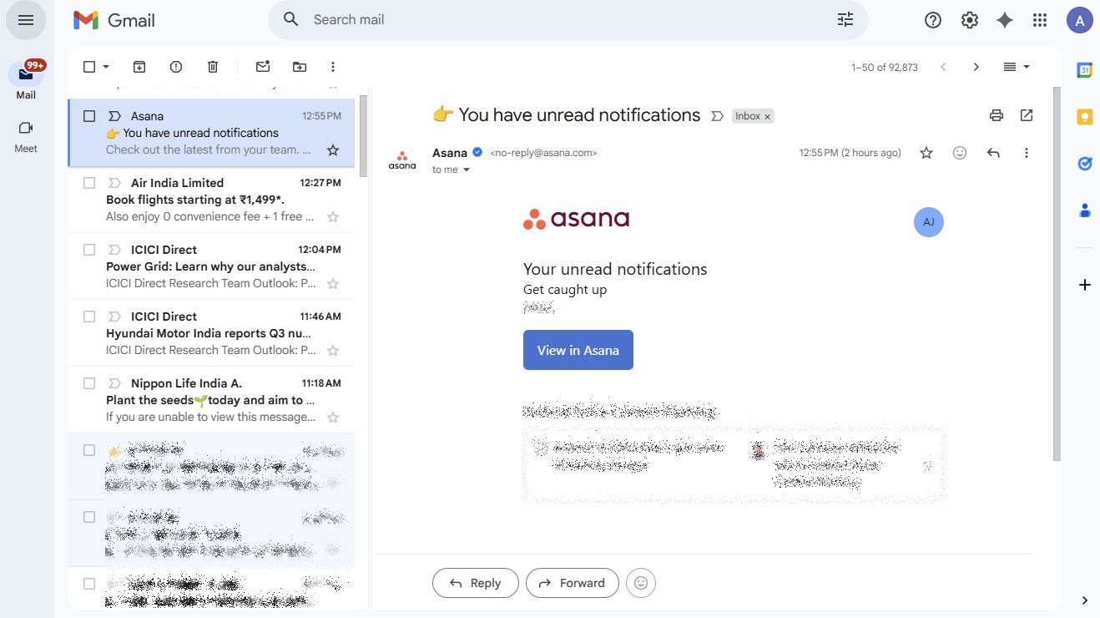Open Google Calendar side panel
1100x618 pixels.
[x=1085, y=71]
